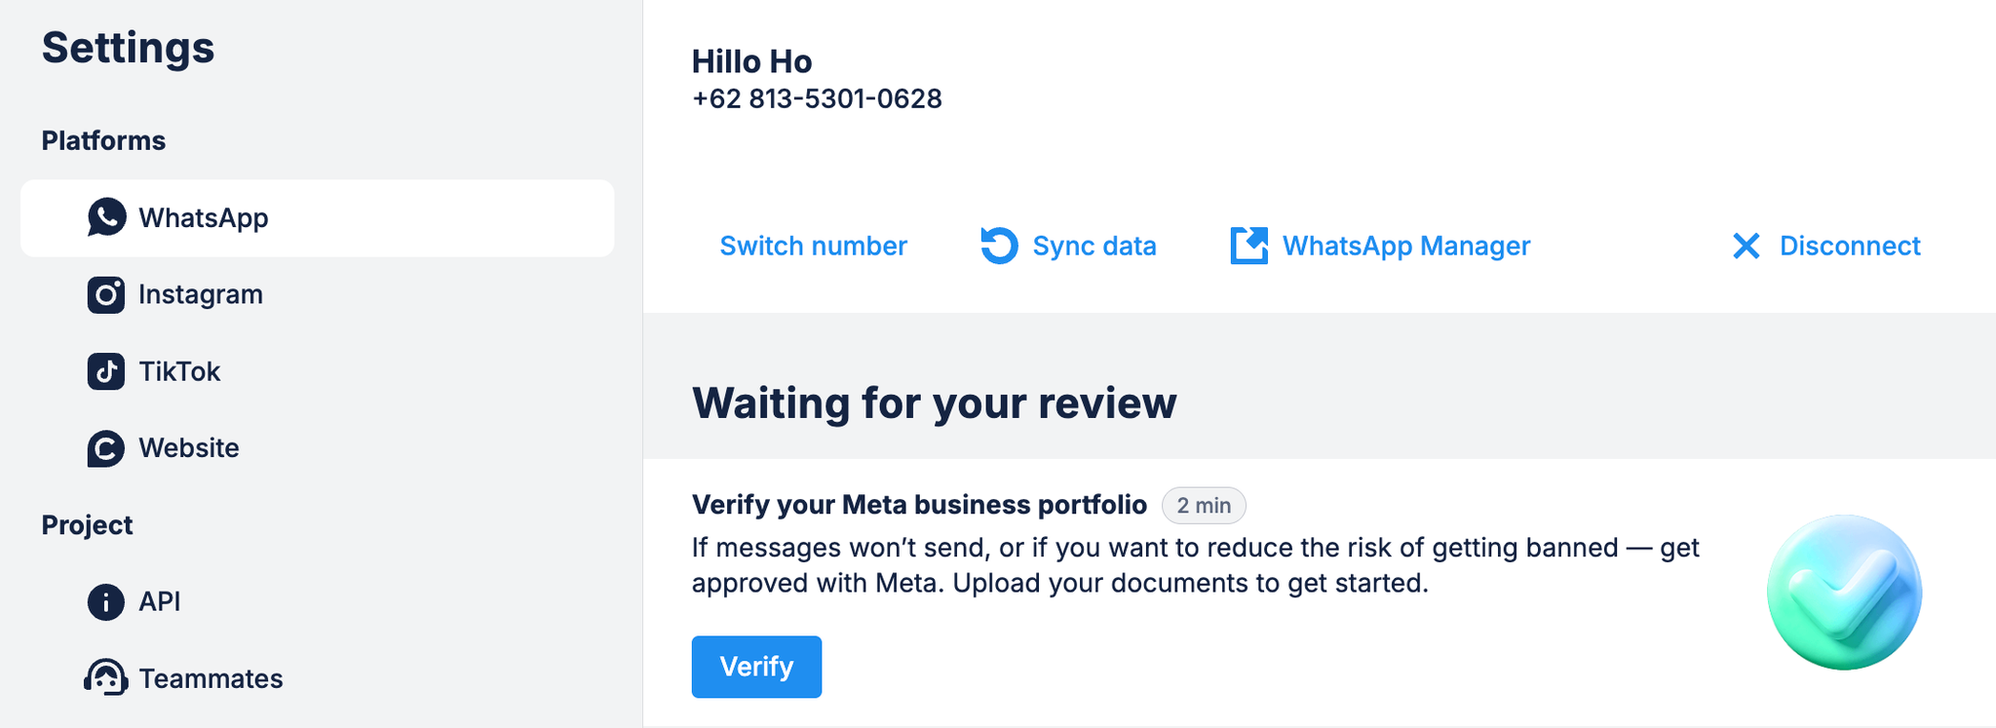The image size is (1996, 728).
Task: Click the Sync data link text
Action: pyautogui.click(x=1094, y=246)
